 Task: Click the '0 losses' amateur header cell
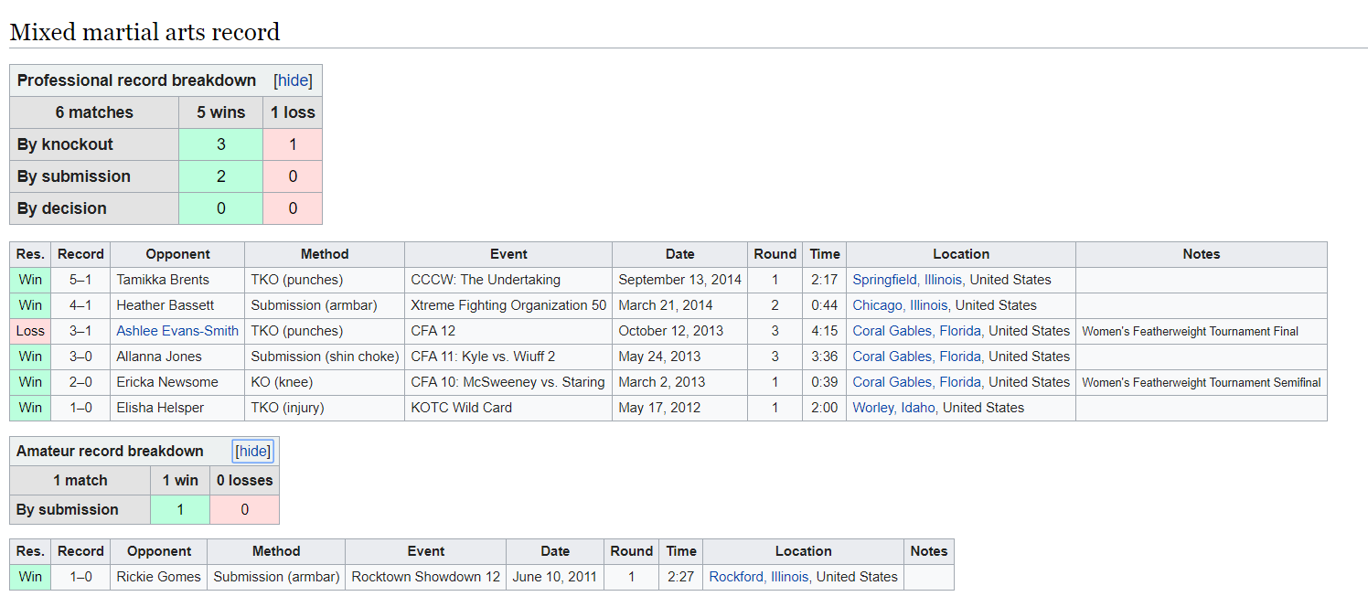pyautogui.click(x=244, y=480)
